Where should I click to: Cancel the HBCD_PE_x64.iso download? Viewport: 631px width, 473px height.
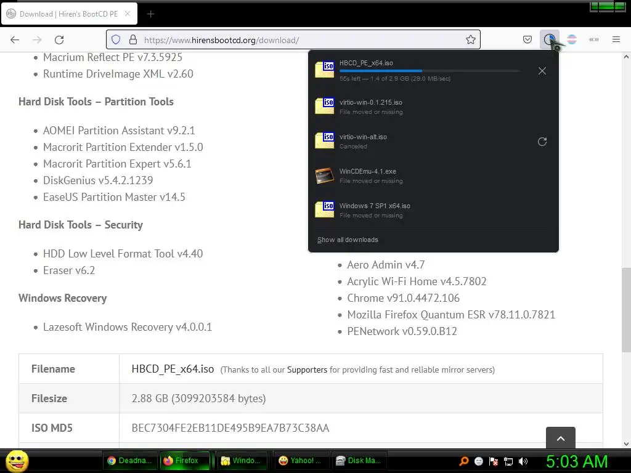pos(542,71)
